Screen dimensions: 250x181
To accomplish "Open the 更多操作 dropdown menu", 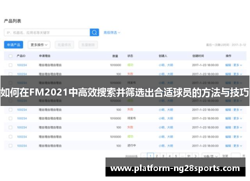I will pos(39,45).
